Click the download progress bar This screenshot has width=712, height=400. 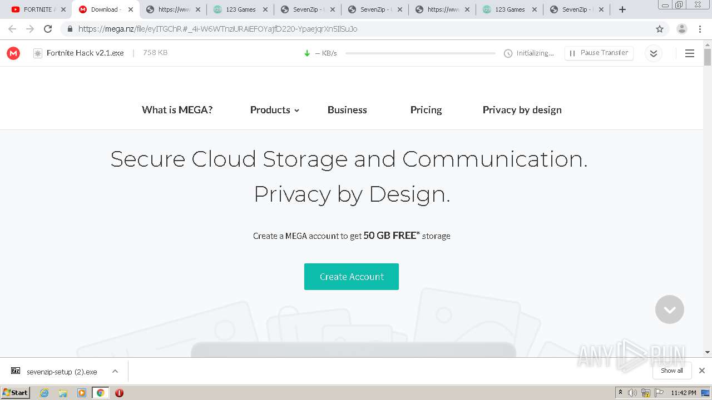click(x=421, y=53)
